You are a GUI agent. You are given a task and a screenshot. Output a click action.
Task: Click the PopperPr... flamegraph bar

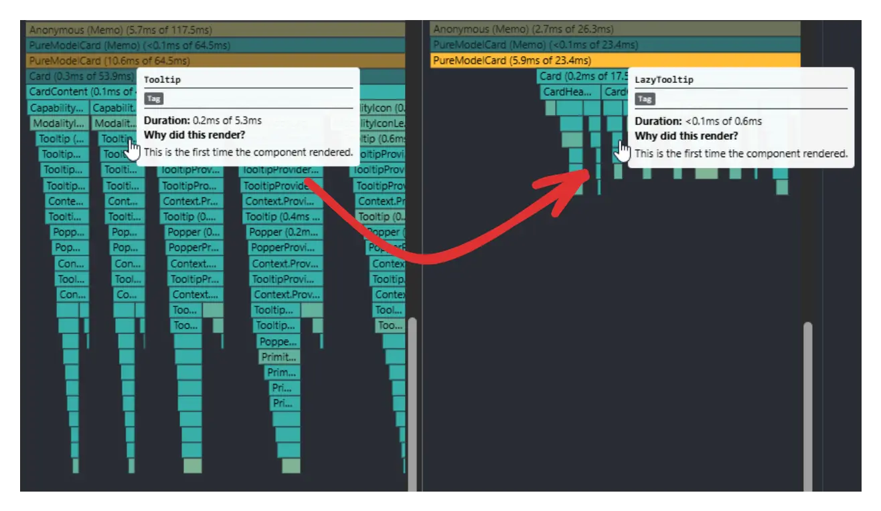point(195,247)
